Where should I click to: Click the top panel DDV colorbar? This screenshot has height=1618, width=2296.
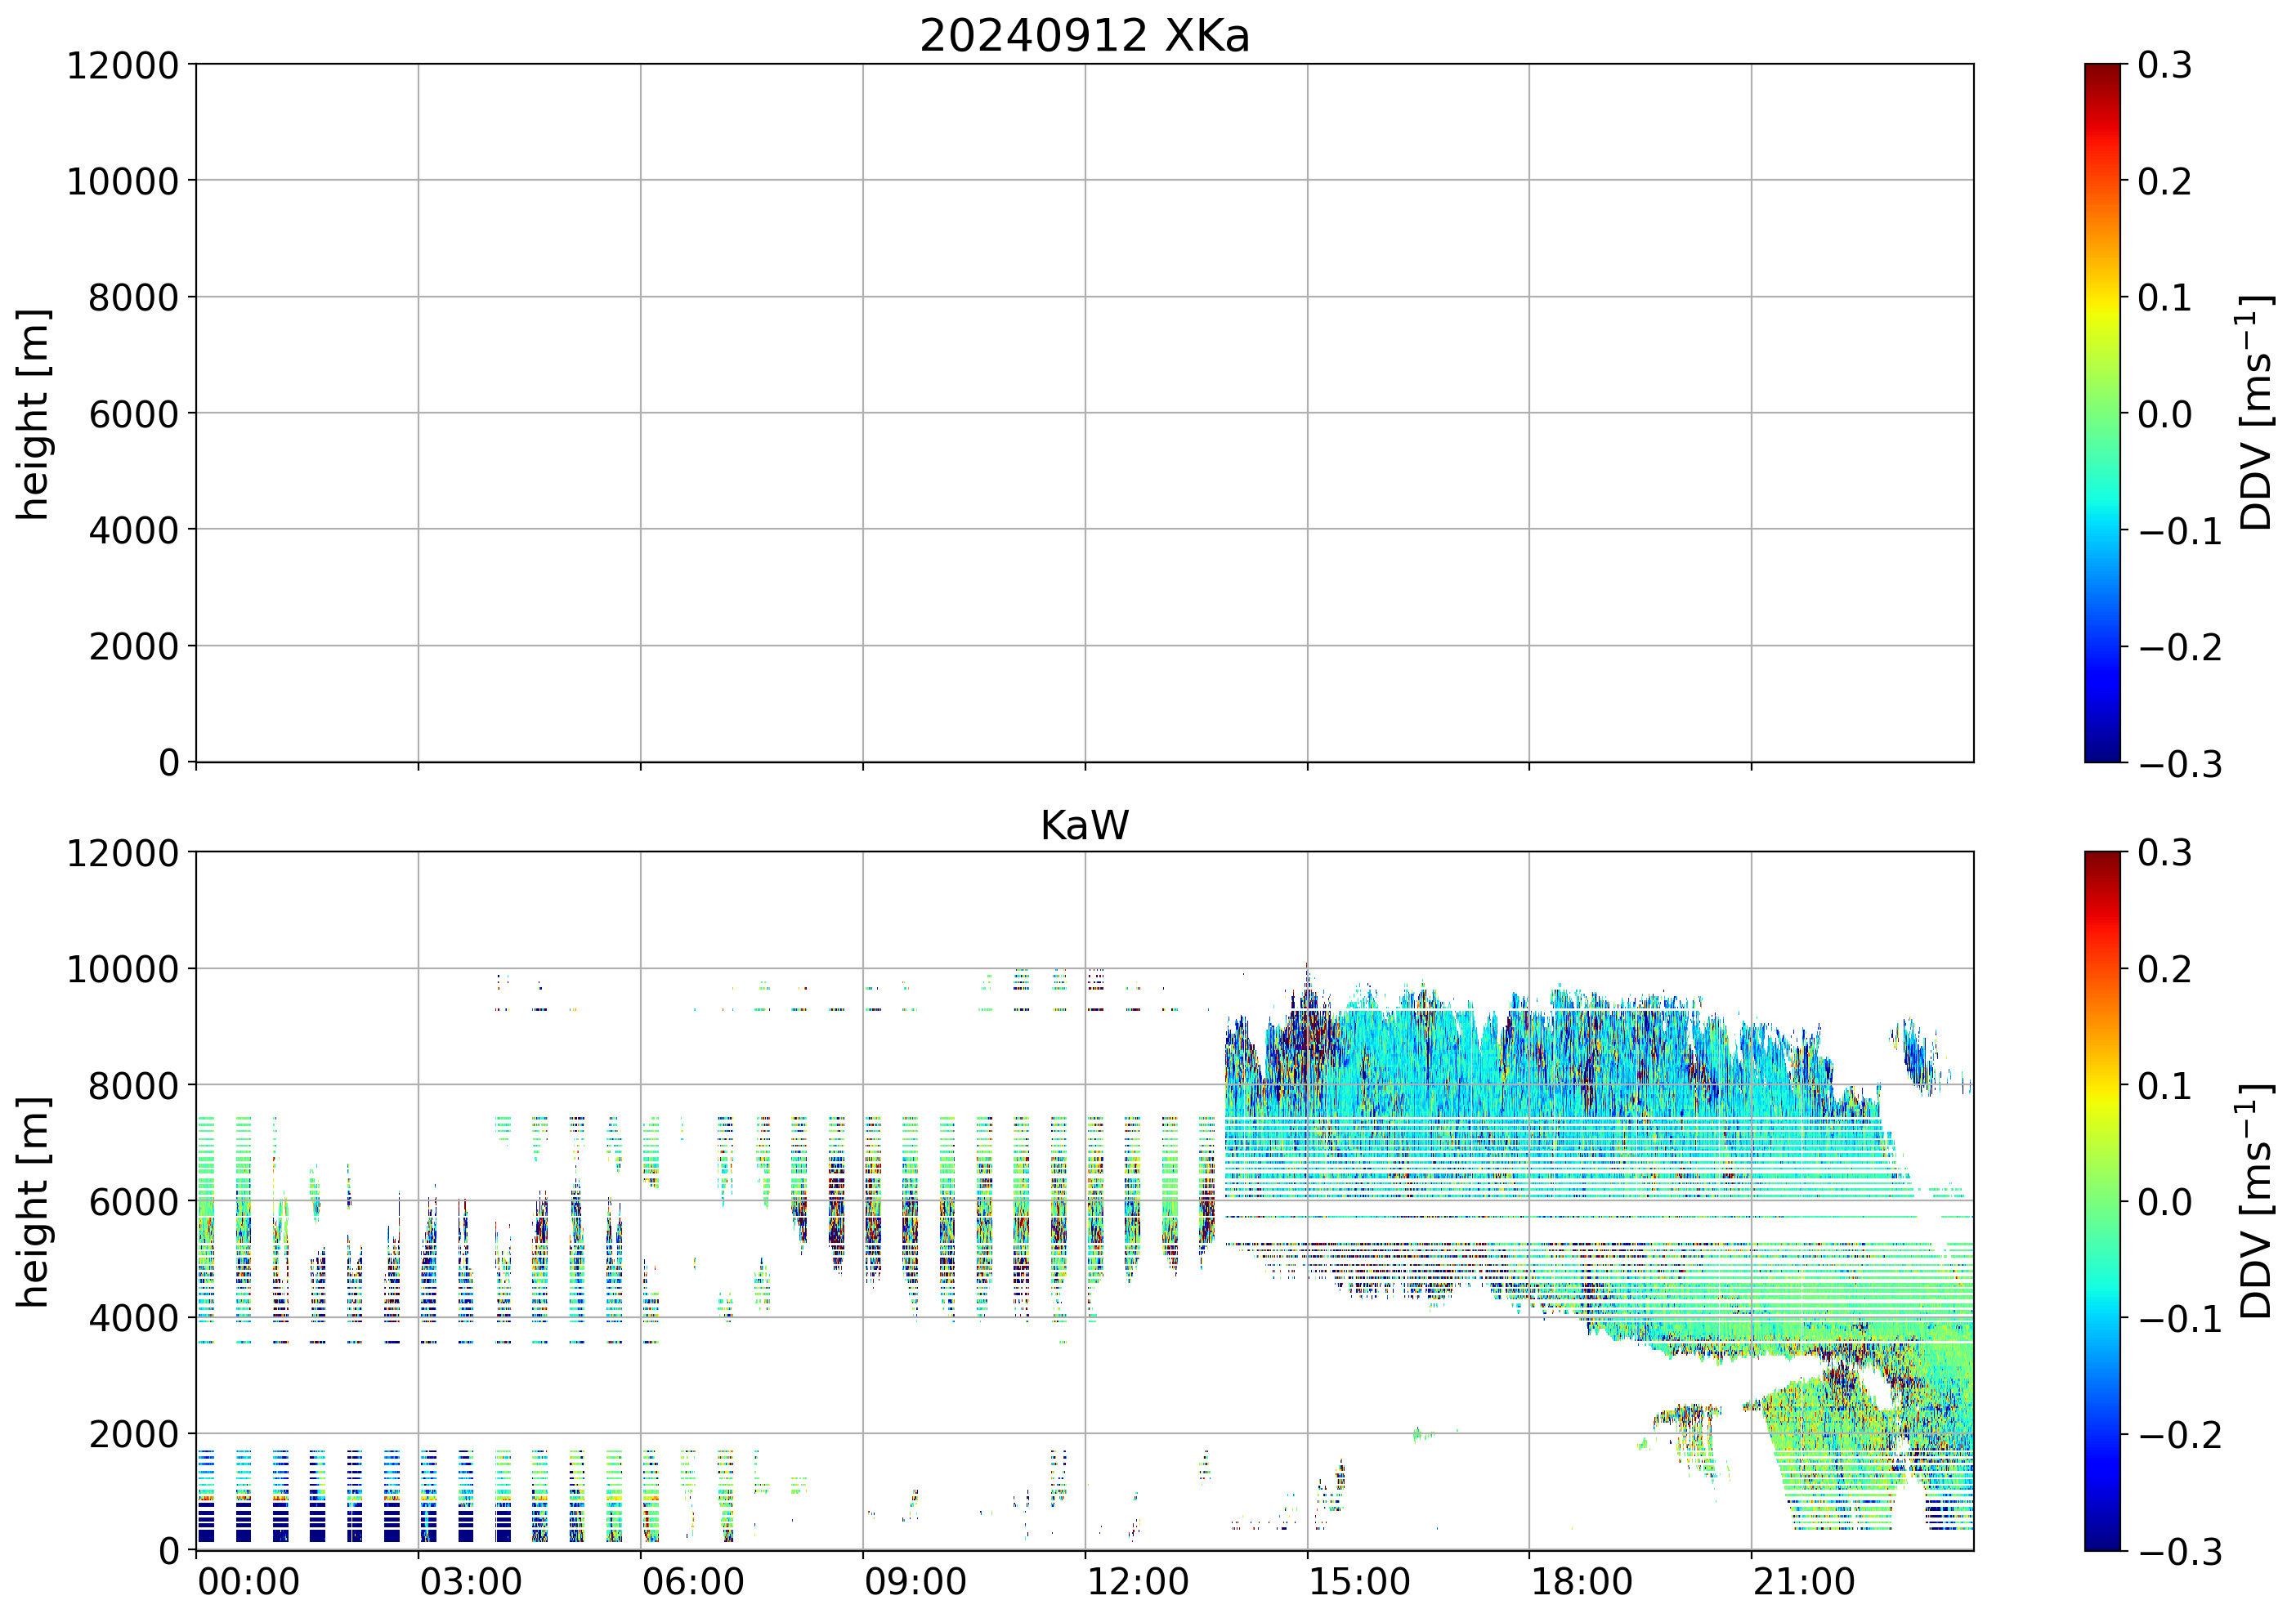2102,413
